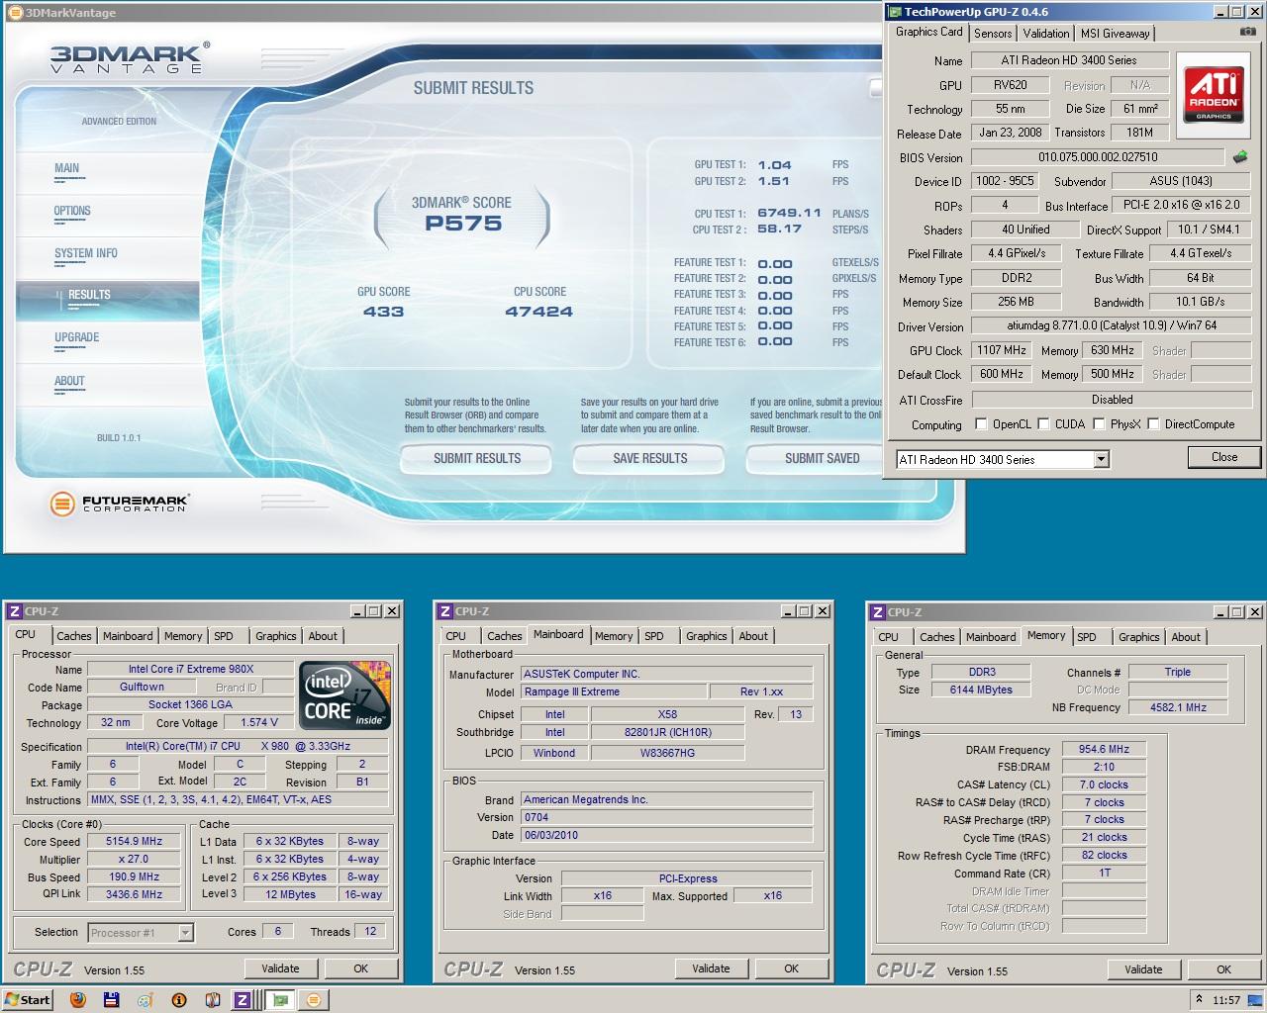Switch to the Sensors tab in GPU-Z
The image size is (1267, 1013).
point(993,33)
